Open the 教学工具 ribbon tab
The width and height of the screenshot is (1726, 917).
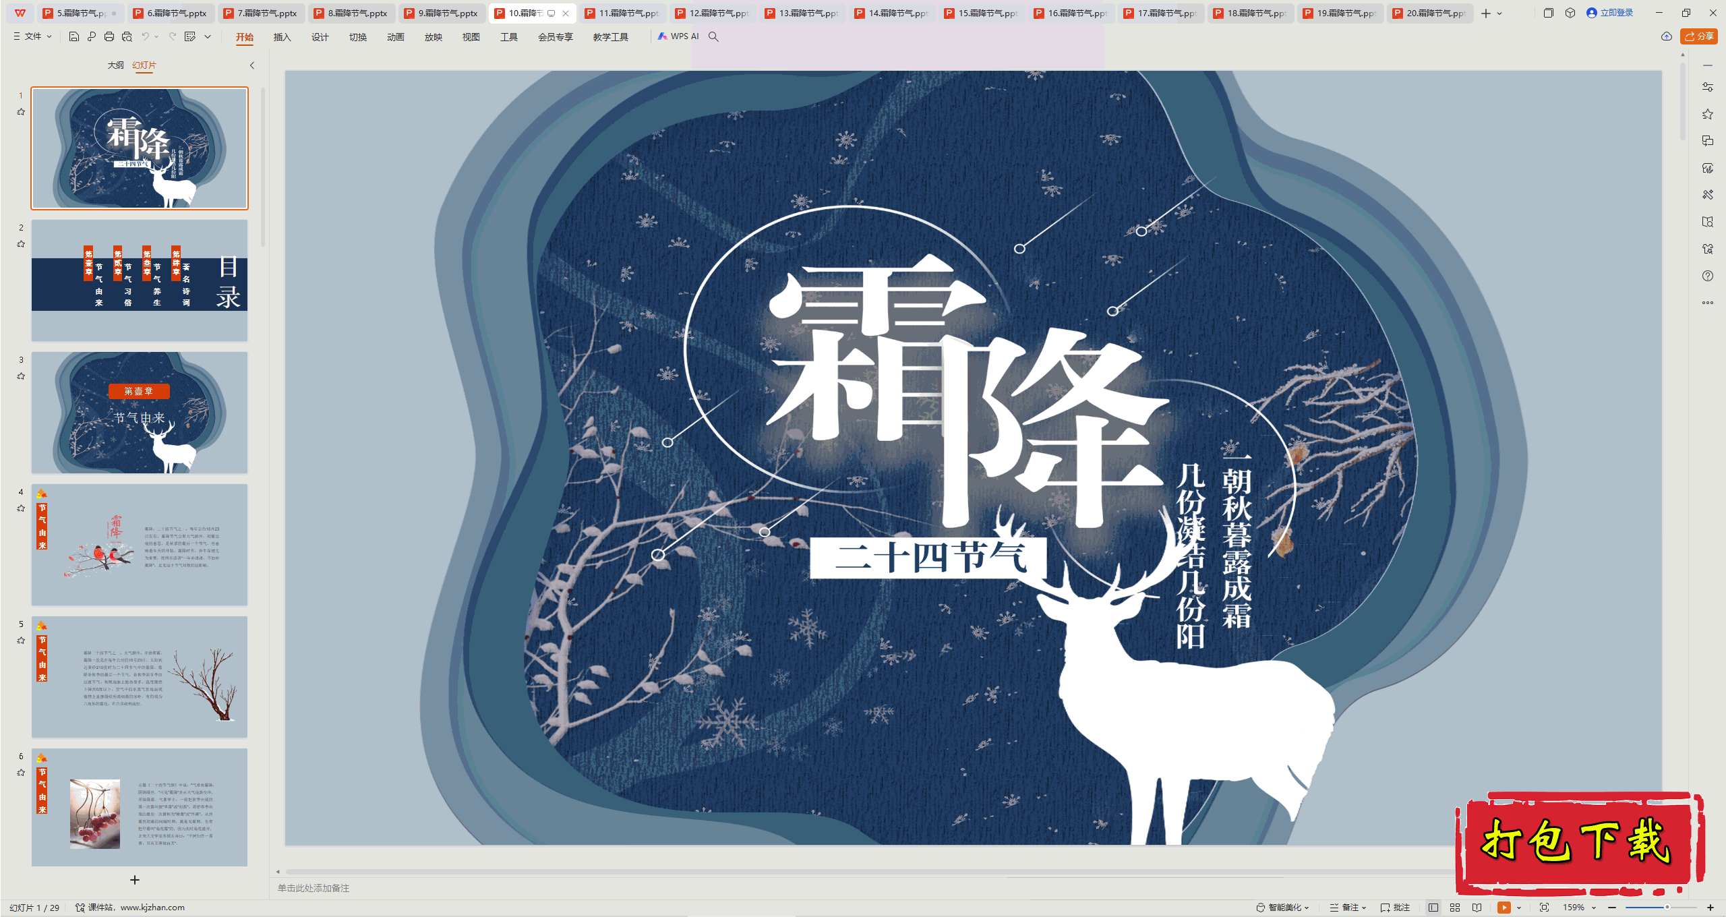611,37
